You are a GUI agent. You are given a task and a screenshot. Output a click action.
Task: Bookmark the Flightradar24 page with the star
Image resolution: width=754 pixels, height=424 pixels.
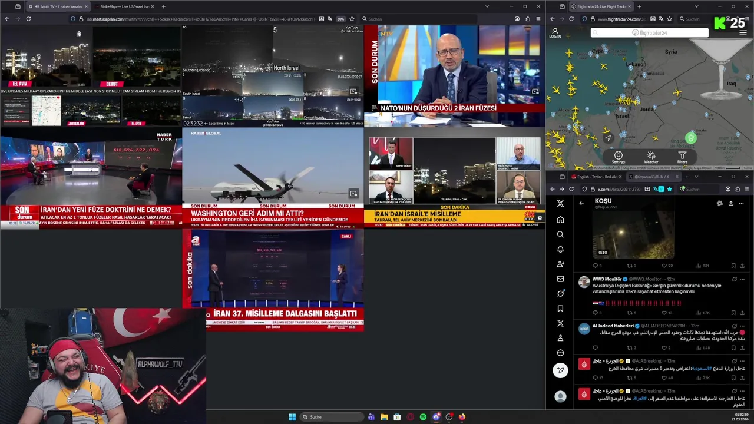tap(669, 19)
